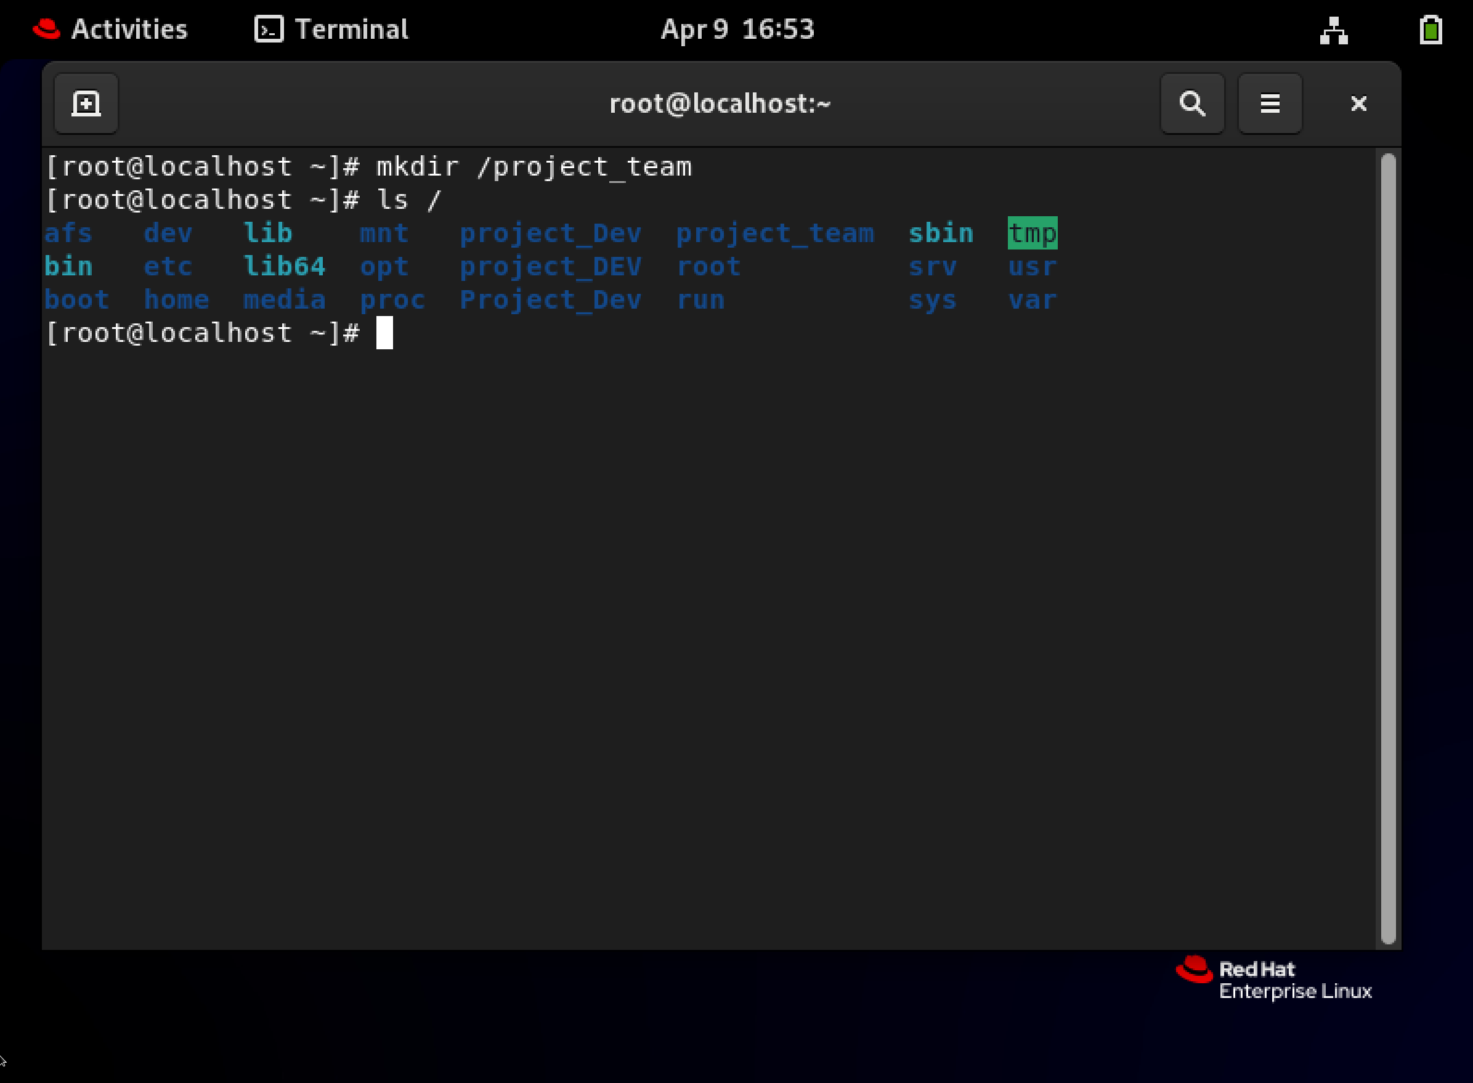
Task: Click the 'root' directory name
Action: 708,267
